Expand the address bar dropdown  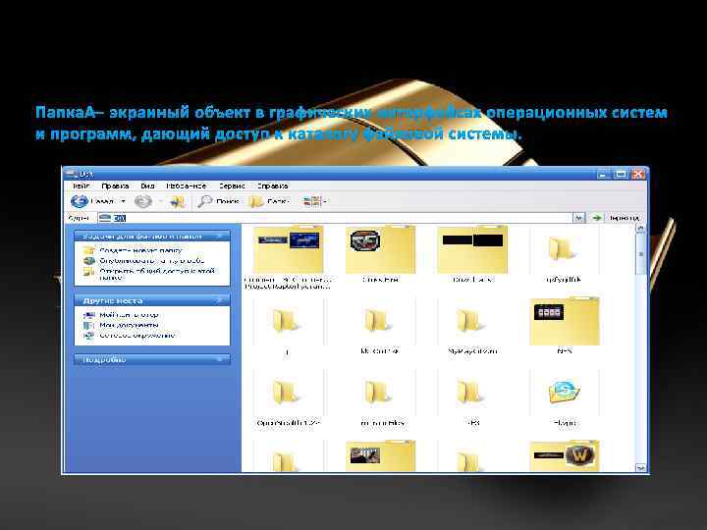point(579,218)
